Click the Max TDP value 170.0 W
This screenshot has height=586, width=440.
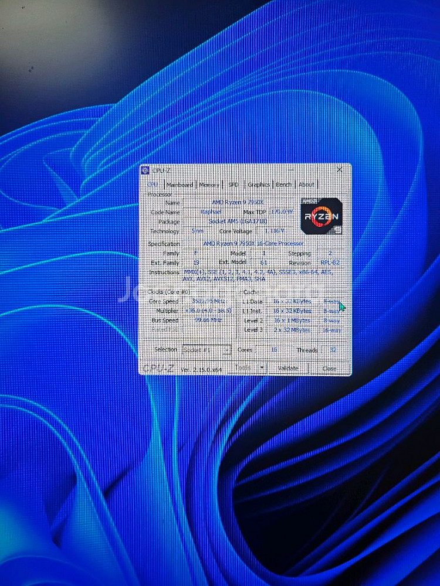[281, 212]
